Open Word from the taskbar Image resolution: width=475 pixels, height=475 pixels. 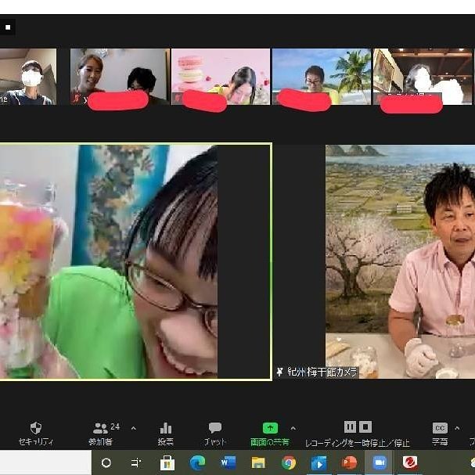tap(228, 462)
